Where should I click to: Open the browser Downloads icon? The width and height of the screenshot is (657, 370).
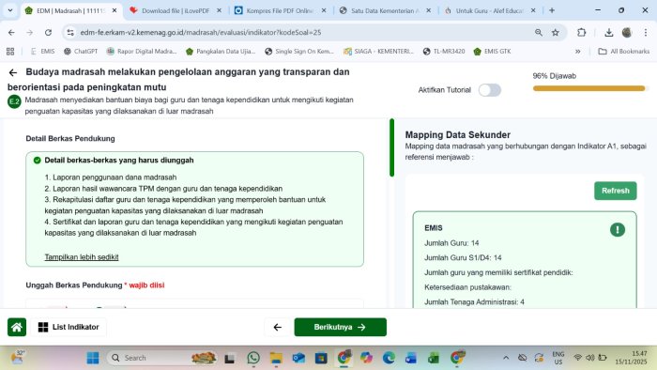point(609,32)
